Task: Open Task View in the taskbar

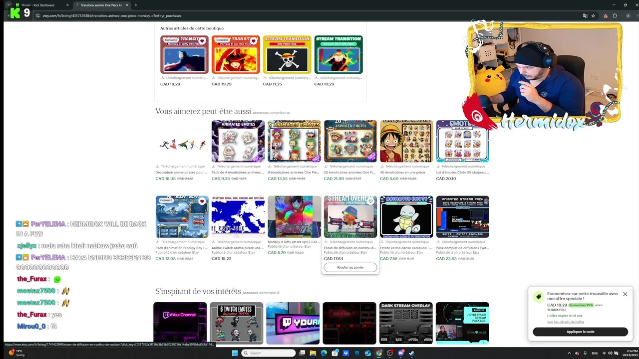Action: 302,353
